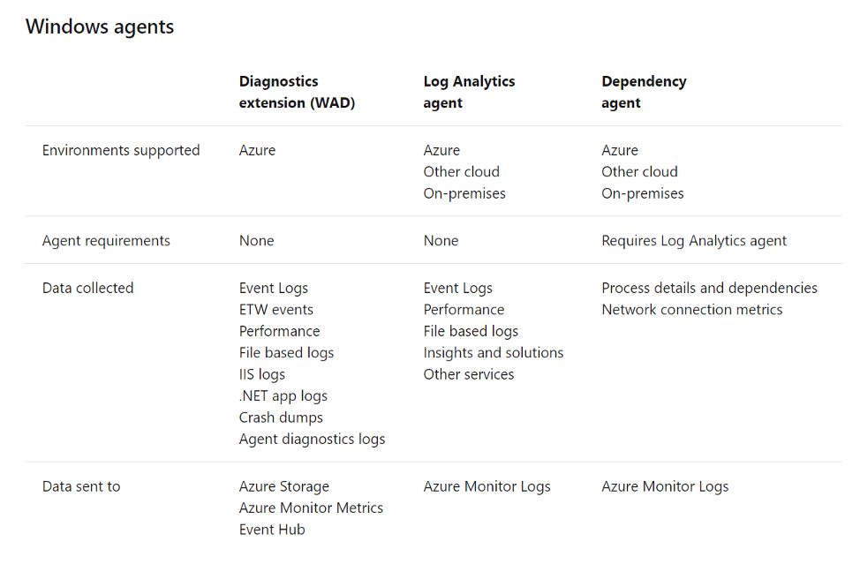The image size is (860, 564).
Task: Select the Log Analytics agent column header
Action: click(469, 92)
